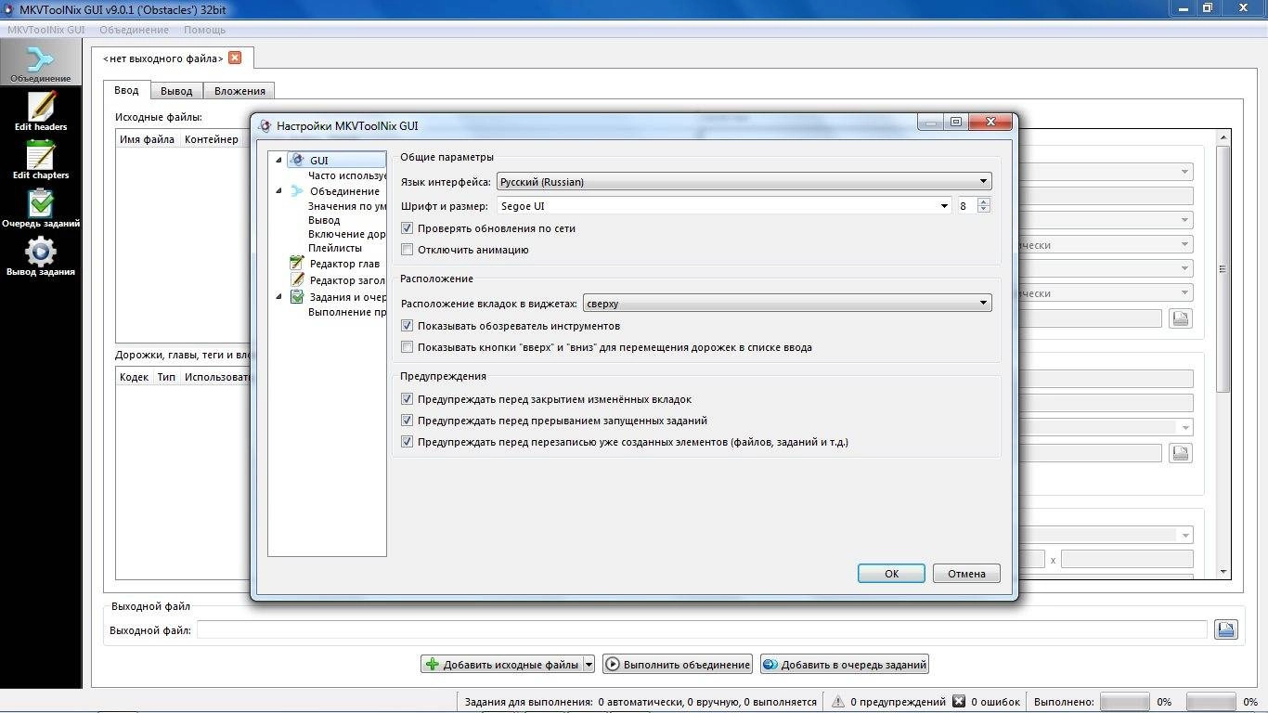Click the Кодек column header
The image size is (1268, 713).
[135, 377]
